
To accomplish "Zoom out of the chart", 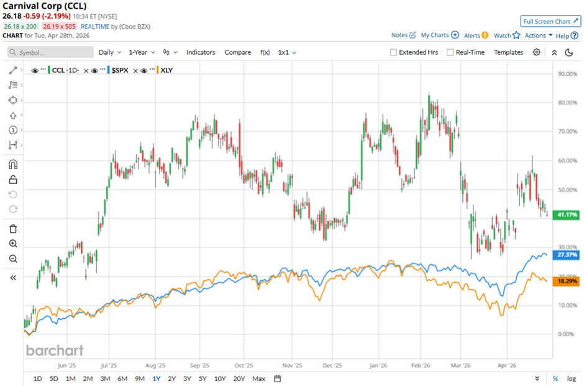I will click(x=13, y=259).
